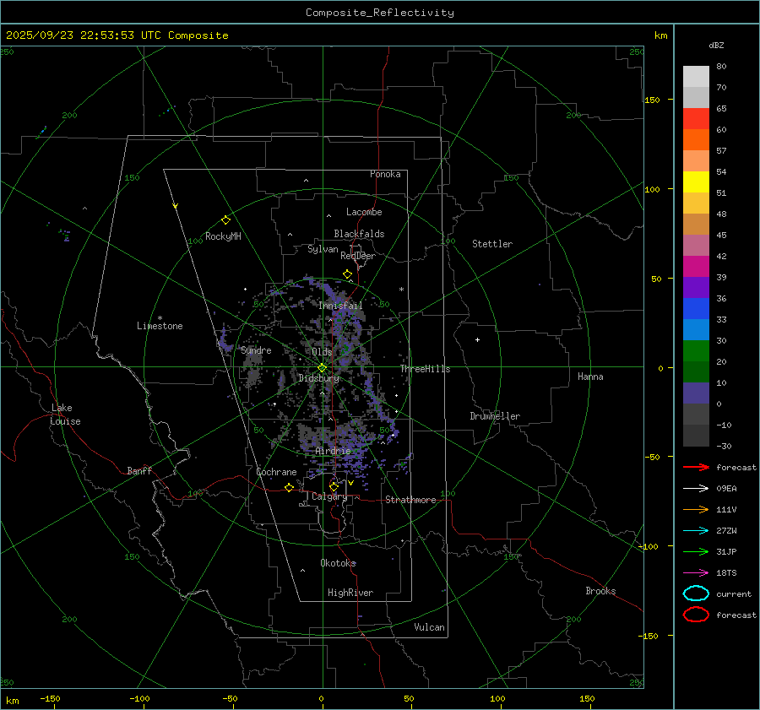760x710 pixels.
Task: Click the Lake Louise map label
Action: (65, 415)
